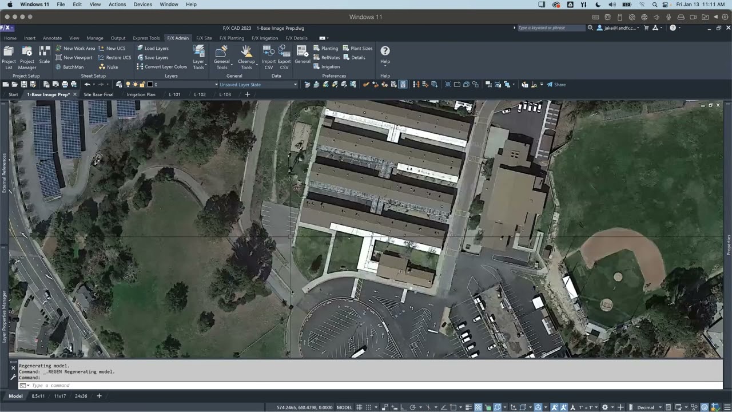Open the Layer Properties Manager side panel
Viewport: 732px width, 412px height.
click(4, 316)
